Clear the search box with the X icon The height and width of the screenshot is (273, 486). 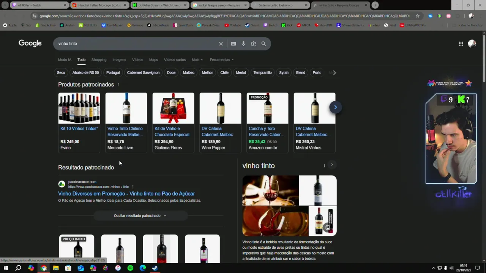coord(221,44)
